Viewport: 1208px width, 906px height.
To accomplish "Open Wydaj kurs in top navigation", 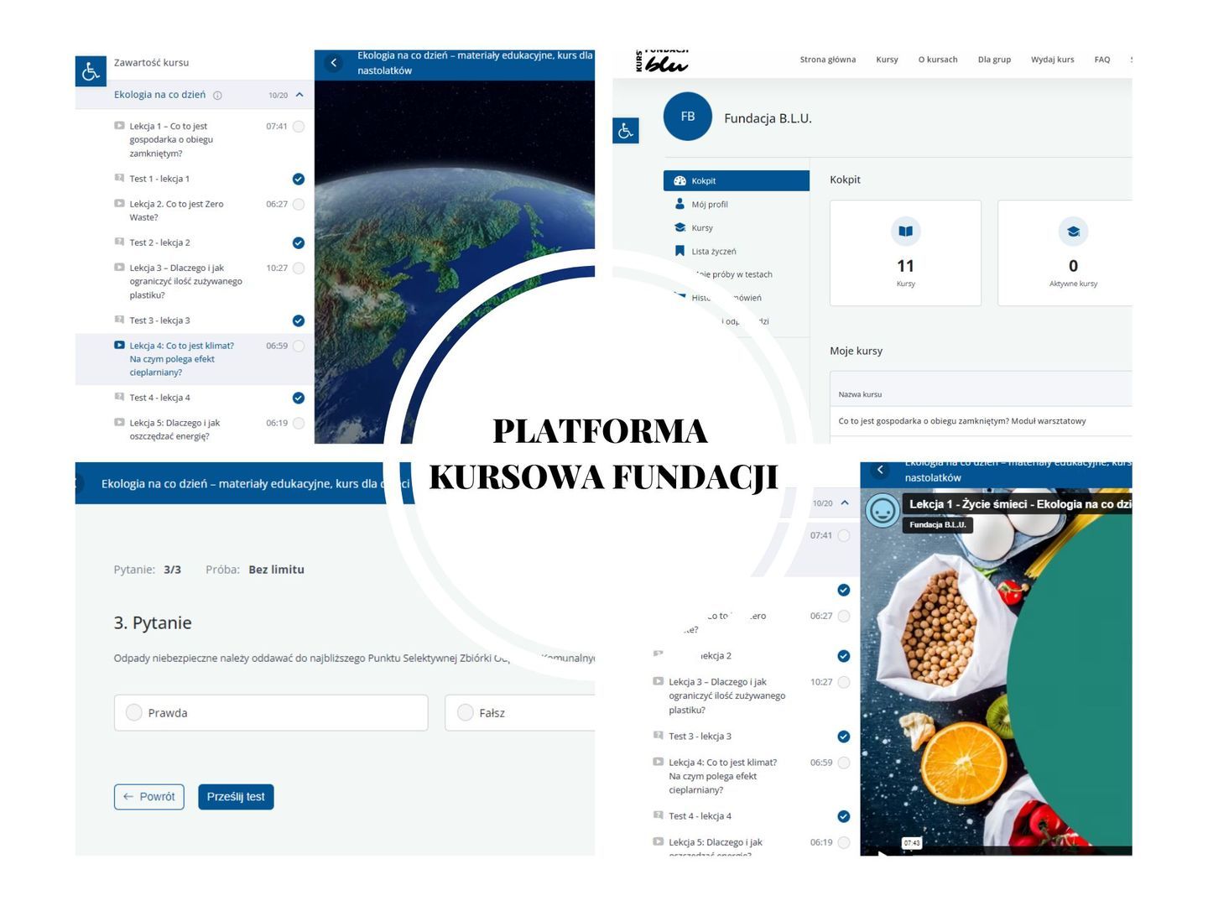I will coord(1052,60).
